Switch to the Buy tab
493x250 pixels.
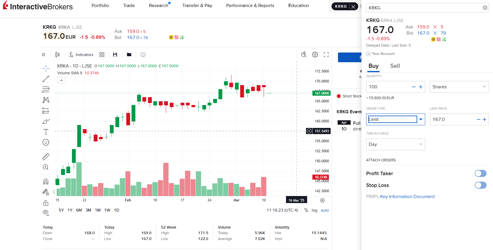coord(373,66)
